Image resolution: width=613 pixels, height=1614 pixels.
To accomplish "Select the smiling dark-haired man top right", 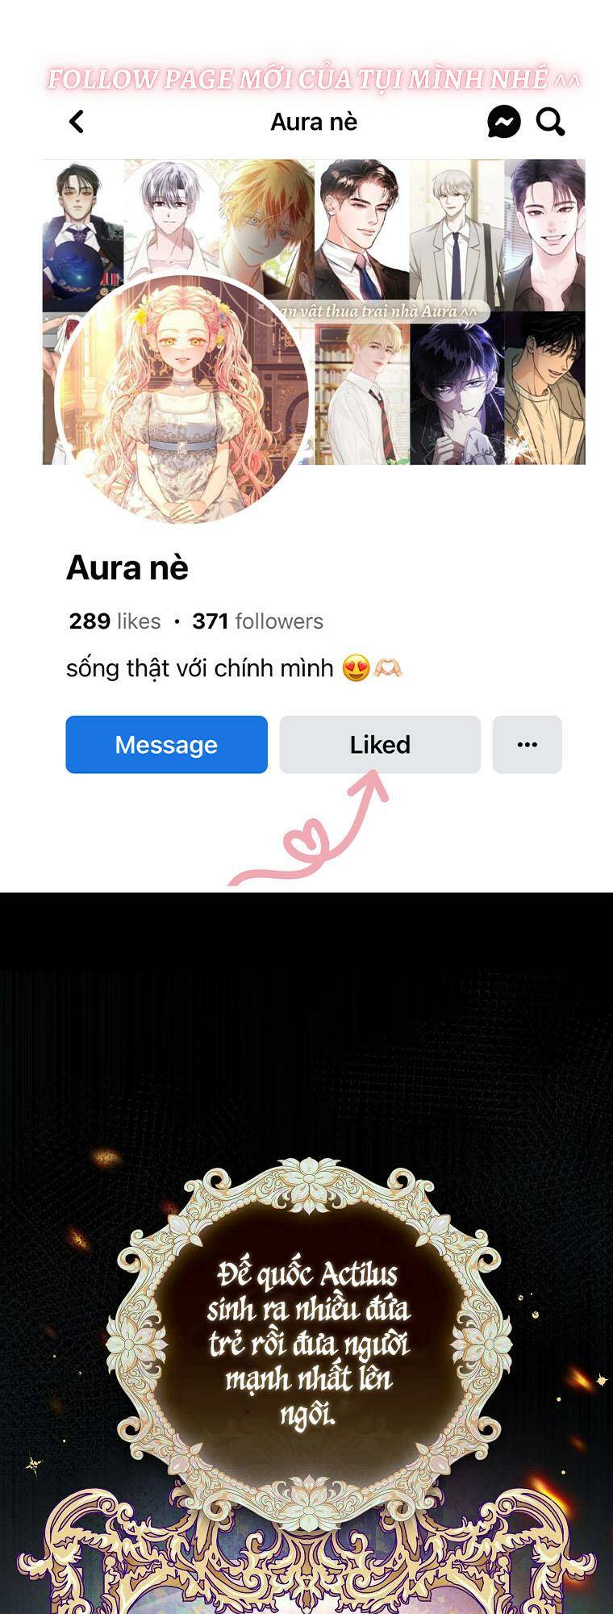I will [x=545, y=234].
